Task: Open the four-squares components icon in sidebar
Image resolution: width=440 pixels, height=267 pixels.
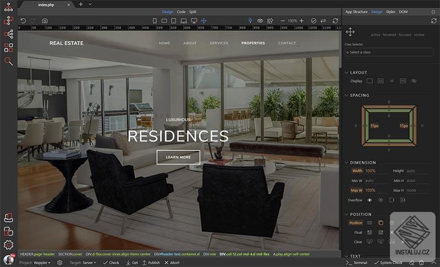Action: [x=8, y=47]
